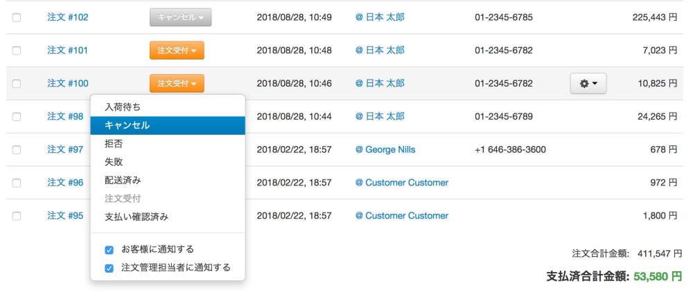Select 入荷待ち status option
This screenshot has width=693, height=292.
pos(123,107)
